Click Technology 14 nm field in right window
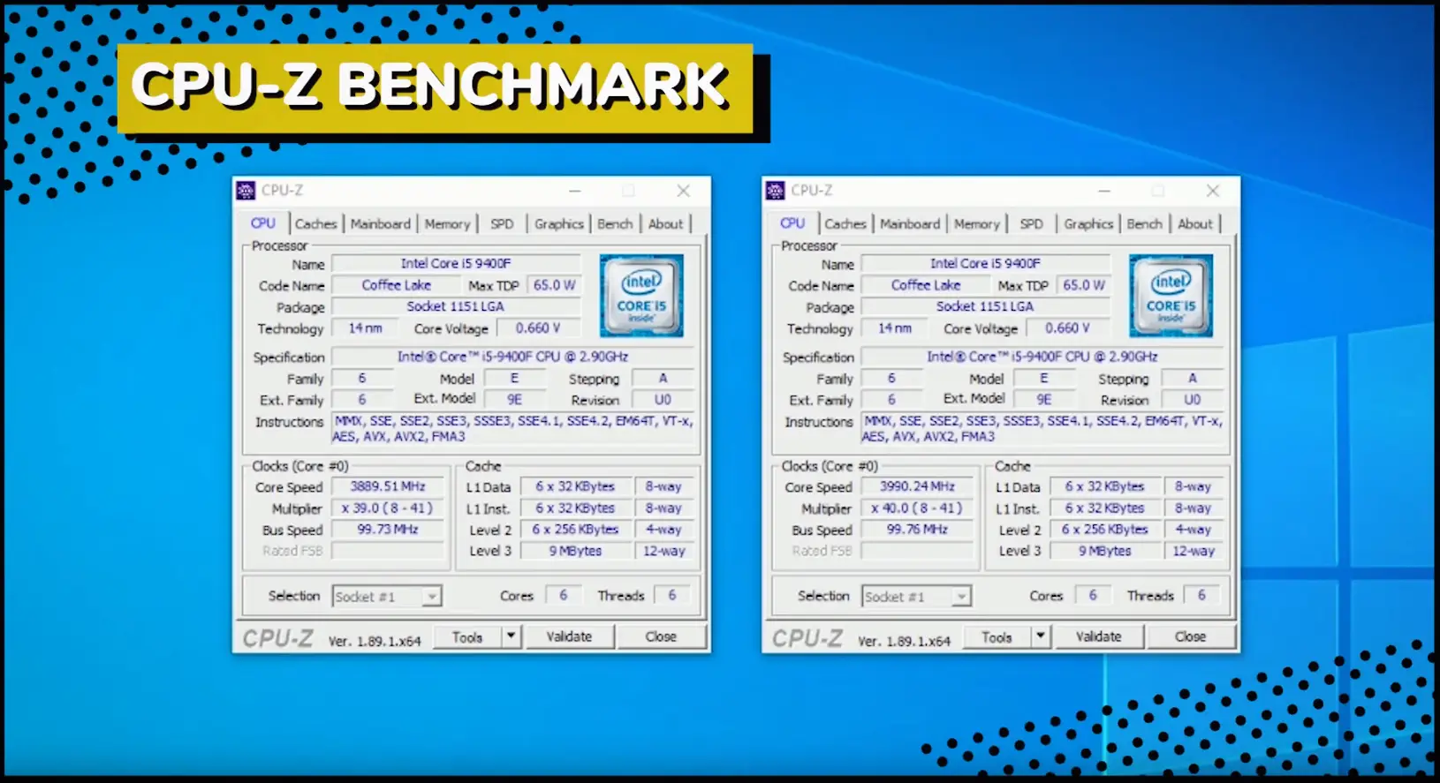Image resolution: width=1440 pixels, height=783 pixels. click(895, 328)
